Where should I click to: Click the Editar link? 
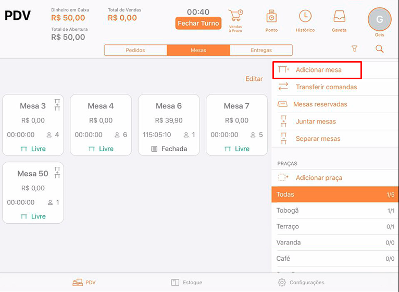pos(254,79)
